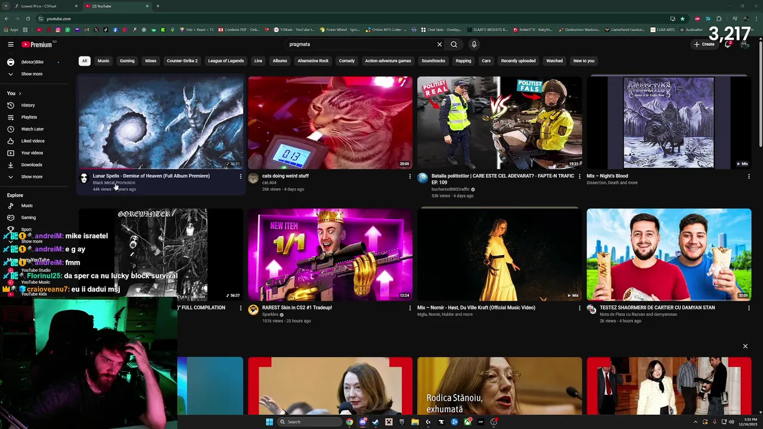Open a new browser tab
The image size is (763, 429).
pos(158,6)
